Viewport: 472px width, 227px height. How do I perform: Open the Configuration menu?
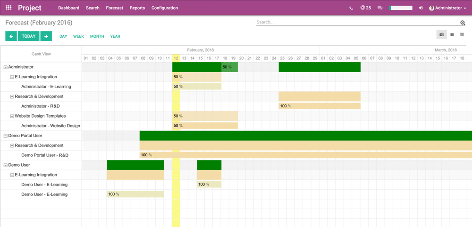(165, 8)
